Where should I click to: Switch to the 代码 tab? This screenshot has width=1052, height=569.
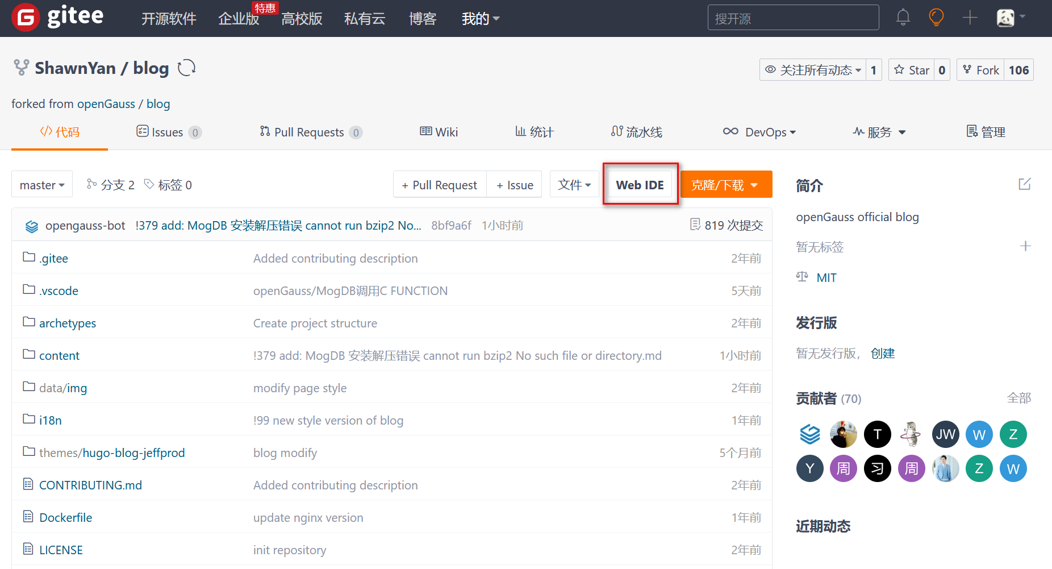click(x=60, y=132)
